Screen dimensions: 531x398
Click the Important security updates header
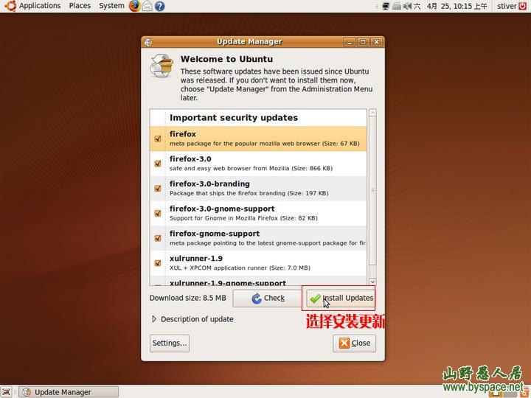click(234, 118)
